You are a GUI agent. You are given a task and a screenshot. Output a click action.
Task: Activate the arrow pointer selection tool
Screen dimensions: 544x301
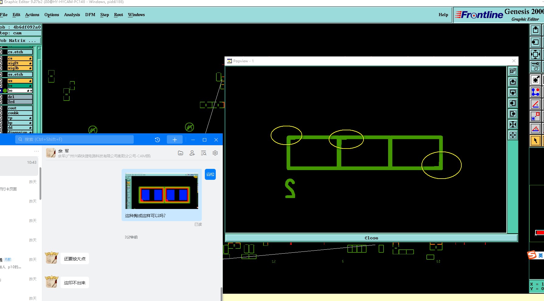tap(535, 141)
